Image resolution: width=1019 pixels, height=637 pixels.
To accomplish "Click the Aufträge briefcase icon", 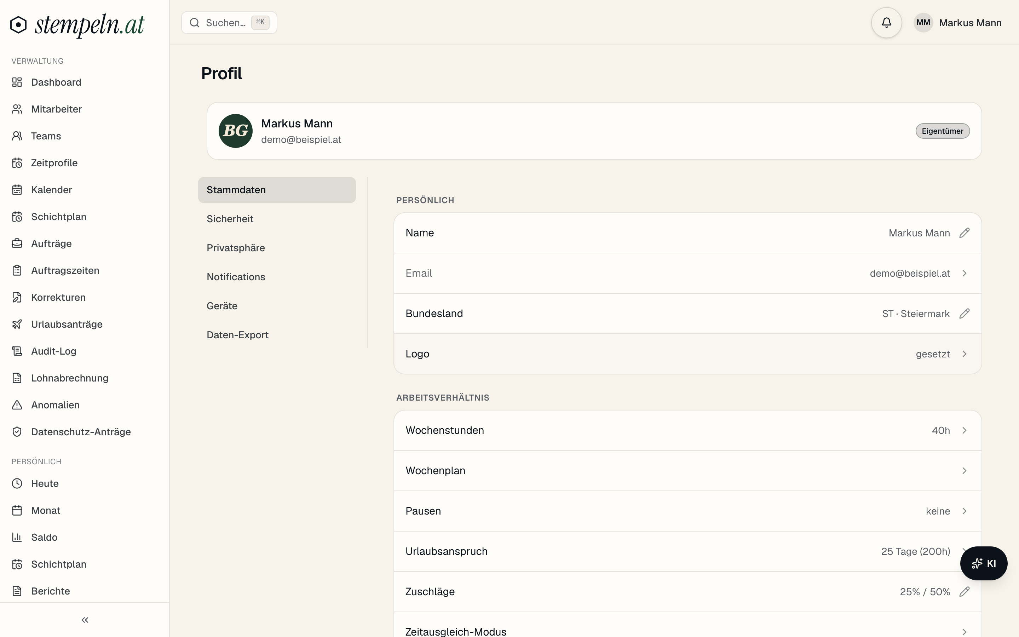I will [x=17, y=243].
